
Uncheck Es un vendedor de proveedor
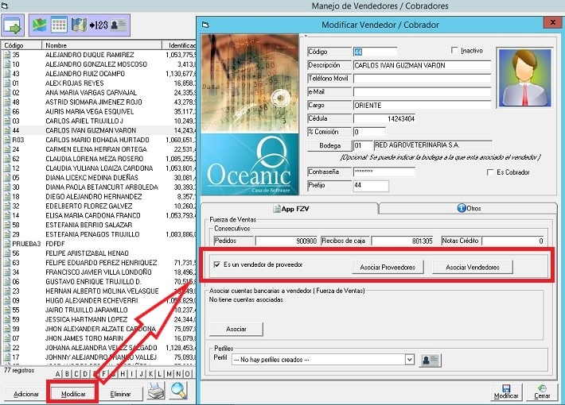(217, 265)
